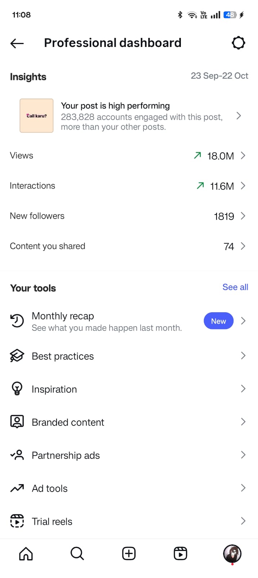Open the Reels tab icon

(x=180, y=553)
